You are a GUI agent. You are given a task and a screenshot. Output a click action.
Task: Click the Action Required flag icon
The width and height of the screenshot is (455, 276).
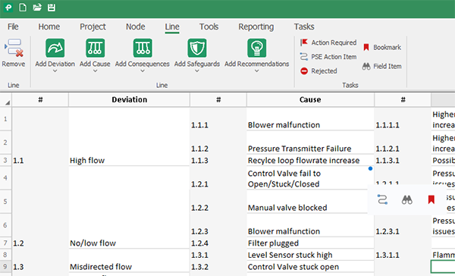pos(304,42)
